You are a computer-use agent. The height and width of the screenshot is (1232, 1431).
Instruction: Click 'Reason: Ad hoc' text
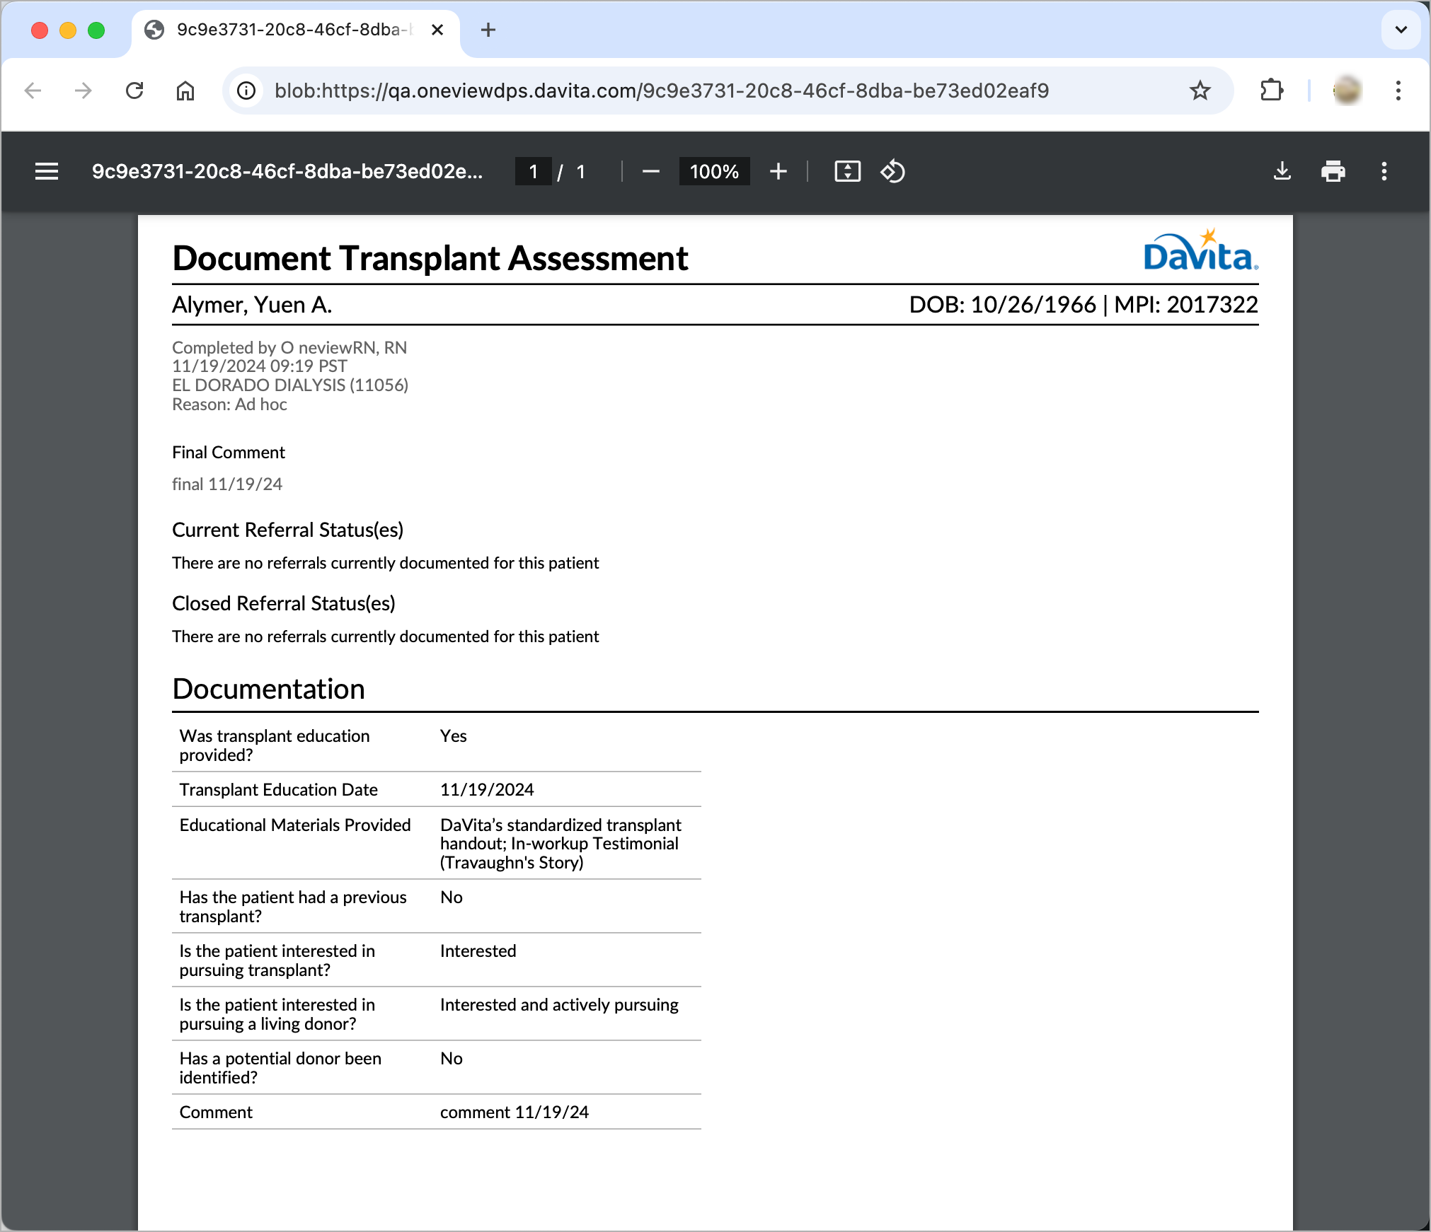pyautogui.click(x=229, y=404)
